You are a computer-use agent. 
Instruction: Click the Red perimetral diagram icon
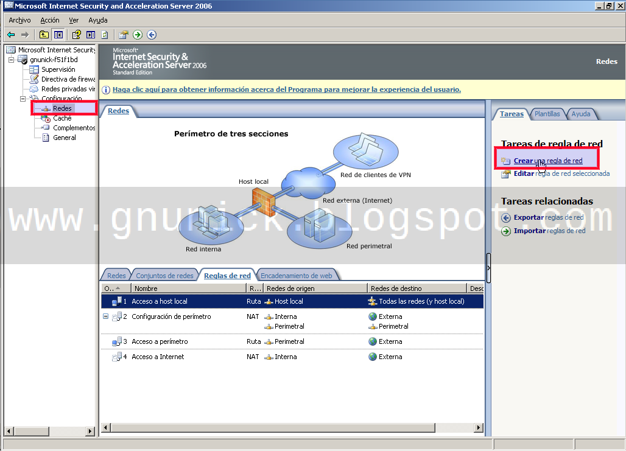click(319, 229)
